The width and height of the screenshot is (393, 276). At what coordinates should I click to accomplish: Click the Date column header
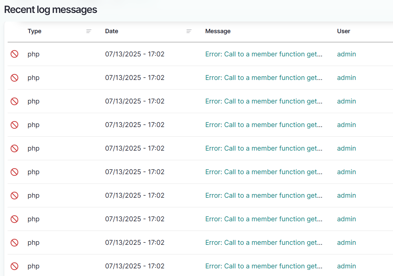click(x=111, y=31)
